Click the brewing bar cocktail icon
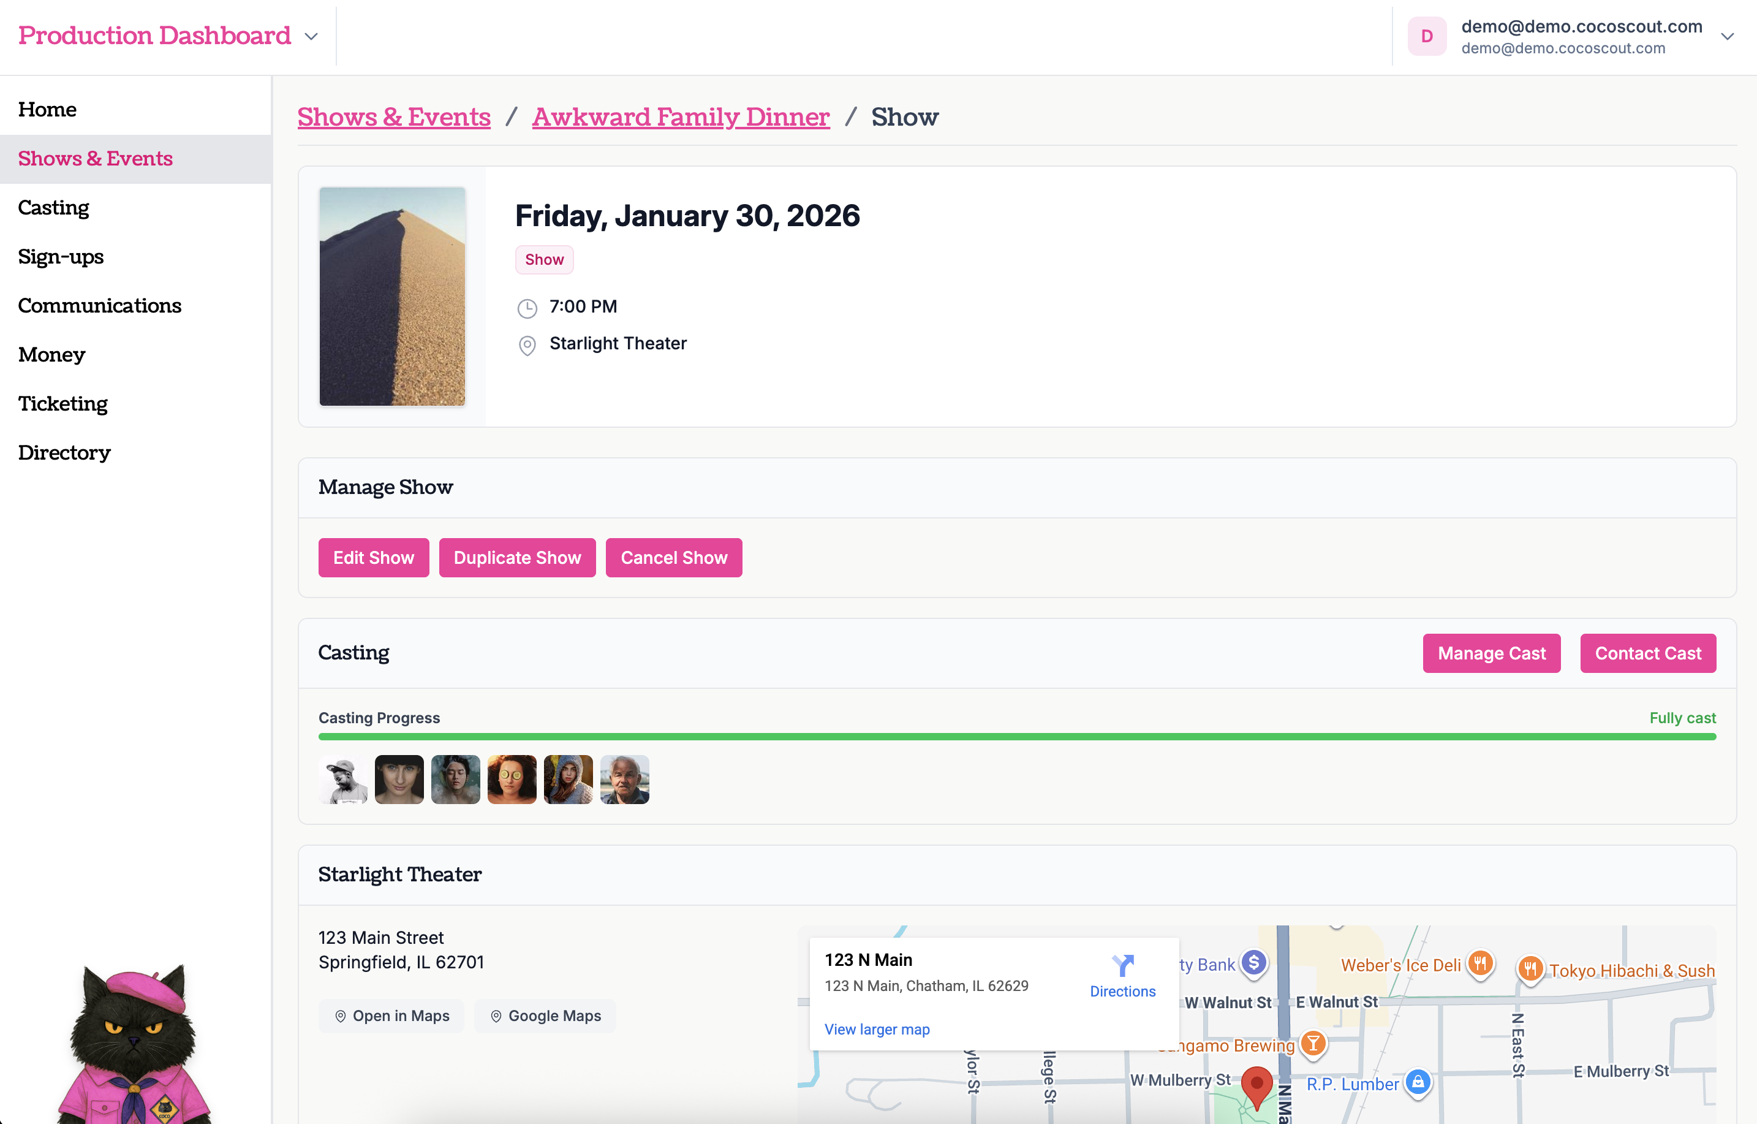Viewport: 1757px width, 1124px height. (x=1313, y=1043)
